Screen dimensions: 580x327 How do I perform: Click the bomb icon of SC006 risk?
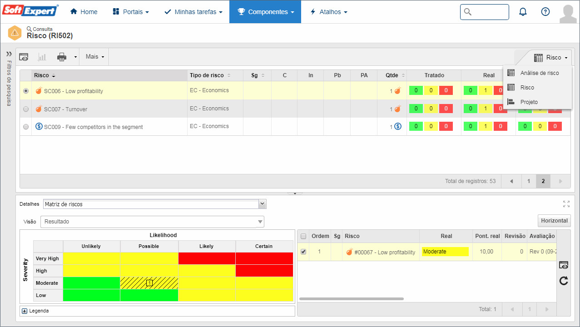coord(39,90)
